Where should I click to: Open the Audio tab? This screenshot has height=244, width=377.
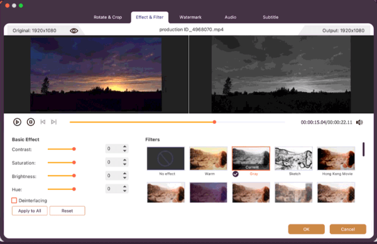pyautogui.click(x=231, y=17)
